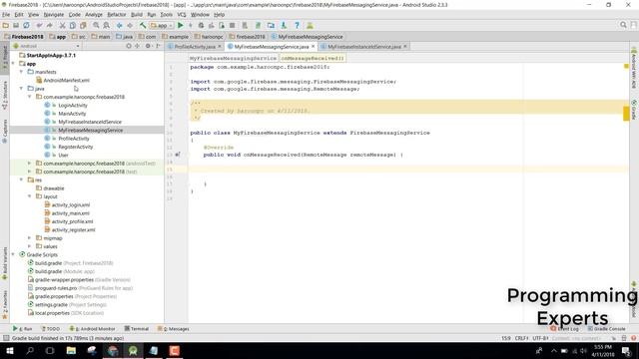Open the Messages tool window
639x359 pixels.
tap(174, 328)
